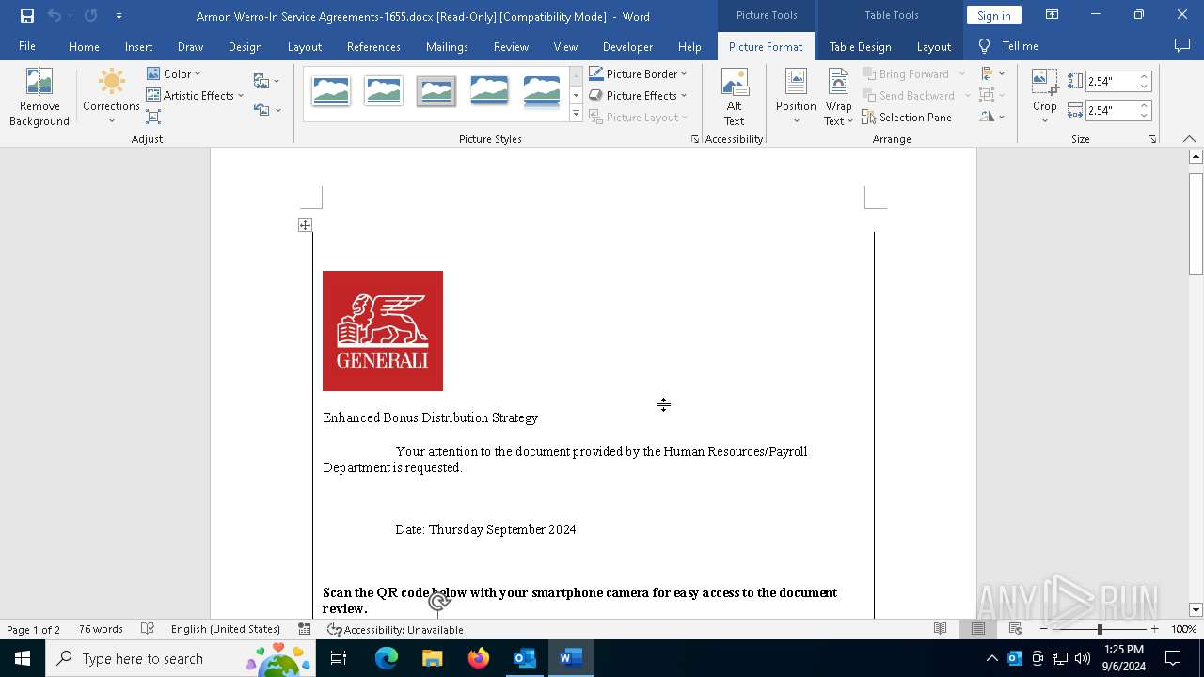Open Task View on the taskbar
The height and width of the screenshot is (677, 1204).
[339, 658]
